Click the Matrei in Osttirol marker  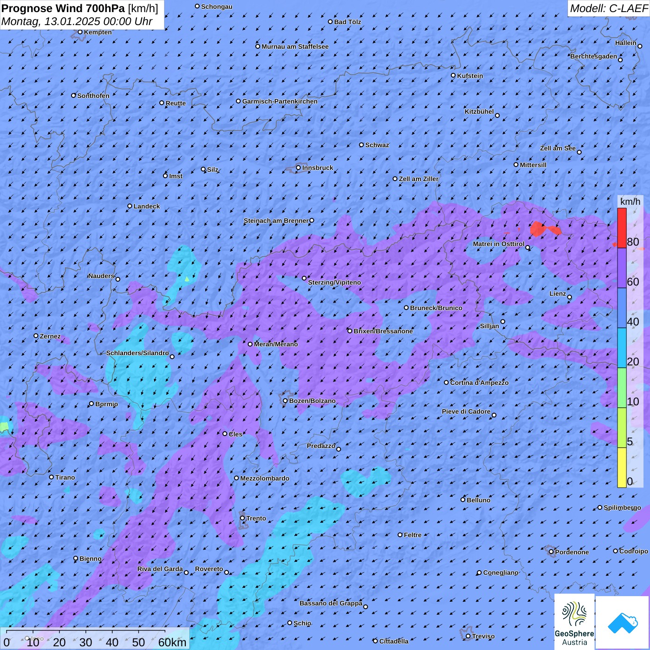pyautogui.click(x=527, y=247)
